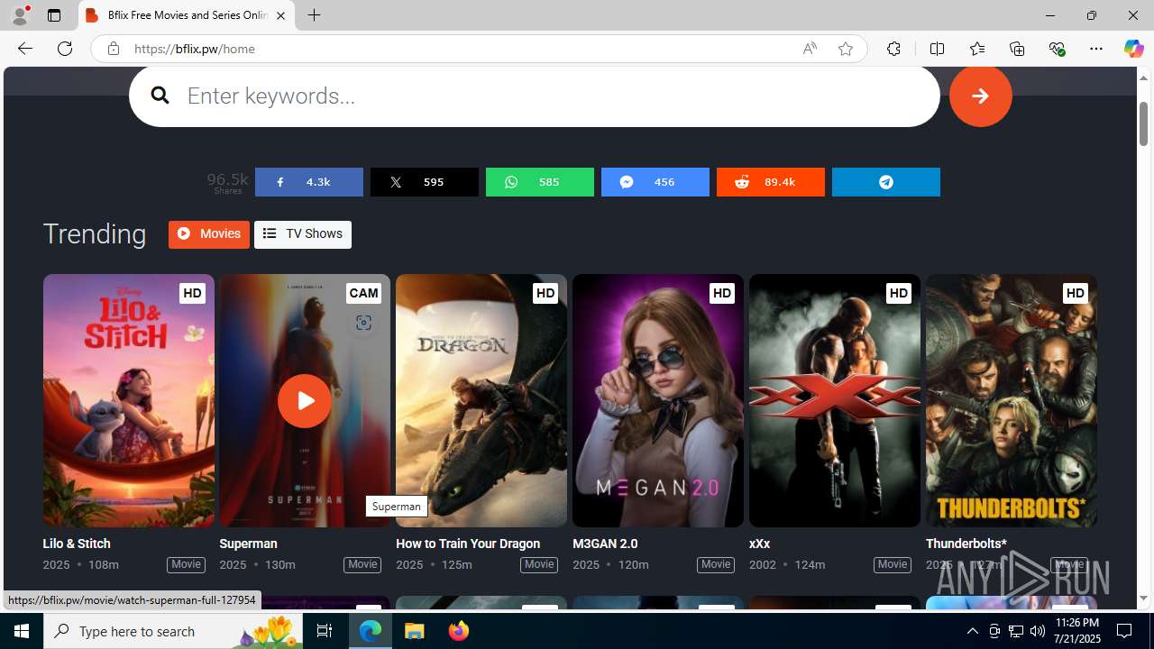Viewport: 1154px width, 649px height.
Task: Click the visual search icon on Superman poster
Action: (x=363, y=323)
